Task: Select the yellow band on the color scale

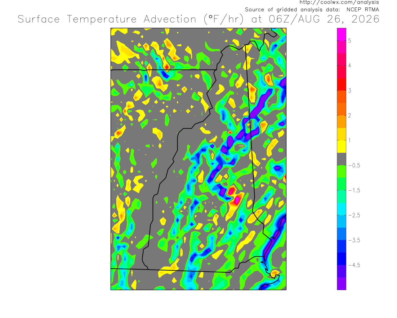Action: tap(341, 147)
